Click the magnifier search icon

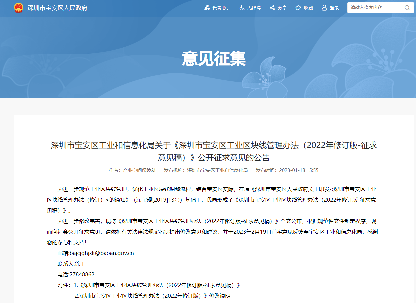click(x=407, y=8)
